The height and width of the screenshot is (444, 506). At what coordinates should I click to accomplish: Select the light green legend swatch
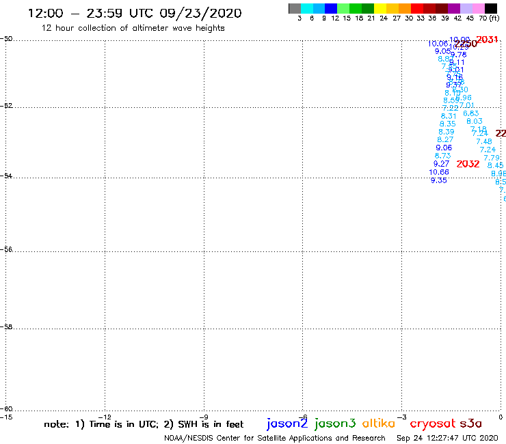tap(343, 8)
